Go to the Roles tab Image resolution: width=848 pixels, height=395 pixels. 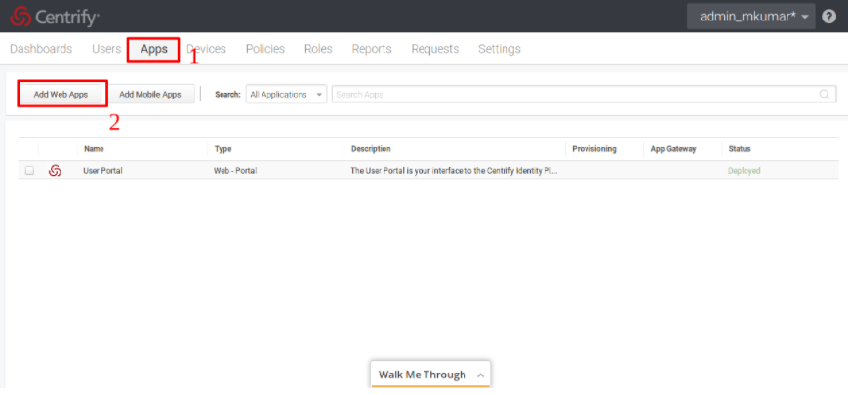tap(318, 49)
